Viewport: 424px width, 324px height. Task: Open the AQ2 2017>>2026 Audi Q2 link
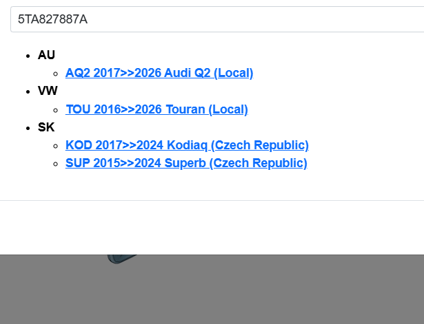point(159,73)
